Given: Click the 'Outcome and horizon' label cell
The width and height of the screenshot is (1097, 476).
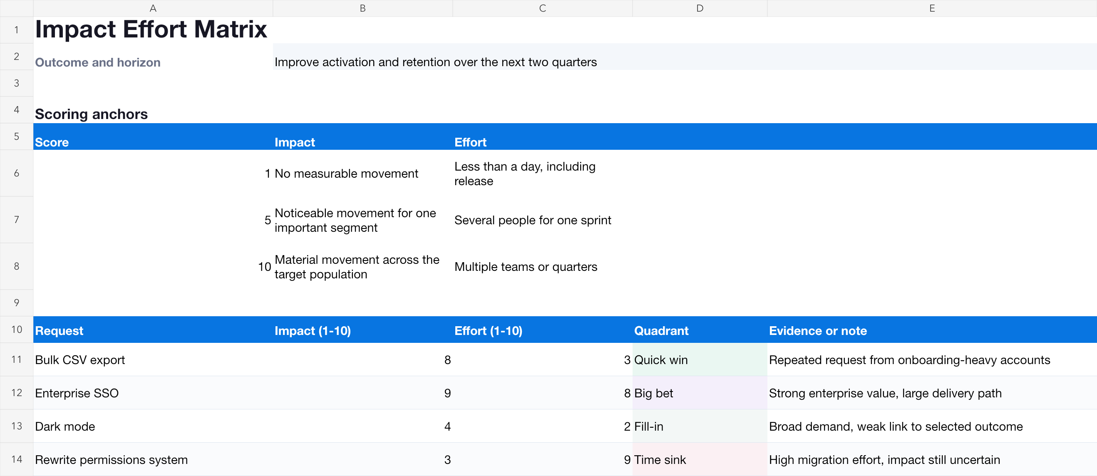Looking at the screenshot, I should [x=153, y=57].
